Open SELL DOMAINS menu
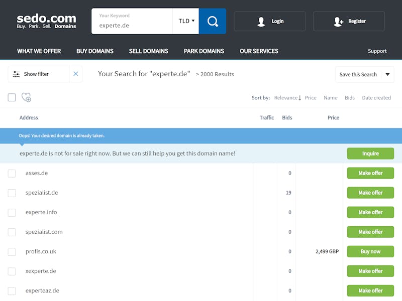 [149, 51]
